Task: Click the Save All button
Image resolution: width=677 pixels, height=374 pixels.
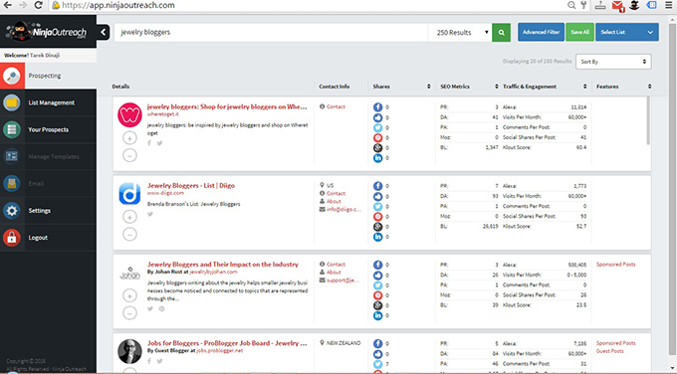Action: tap(579, 32)
